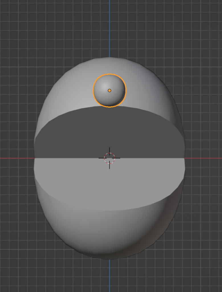Image resolution: width=222 pixels, height=292 pixels.
Task: Click the top edge of the orange selection outline
Action: click(x=109, y=74)
